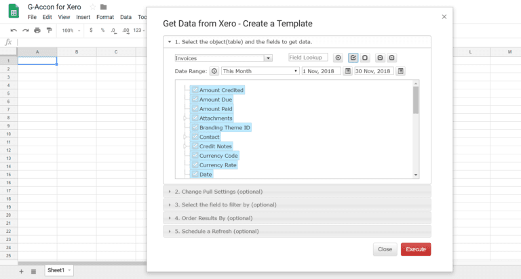Click the Close button
Image resolution: width=521 pixels, height=279 pixels.
pyautogui.click(x=385, y=249)
